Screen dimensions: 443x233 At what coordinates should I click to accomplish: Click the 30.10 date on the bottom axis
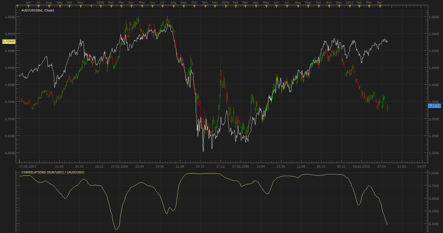(79, 166)
